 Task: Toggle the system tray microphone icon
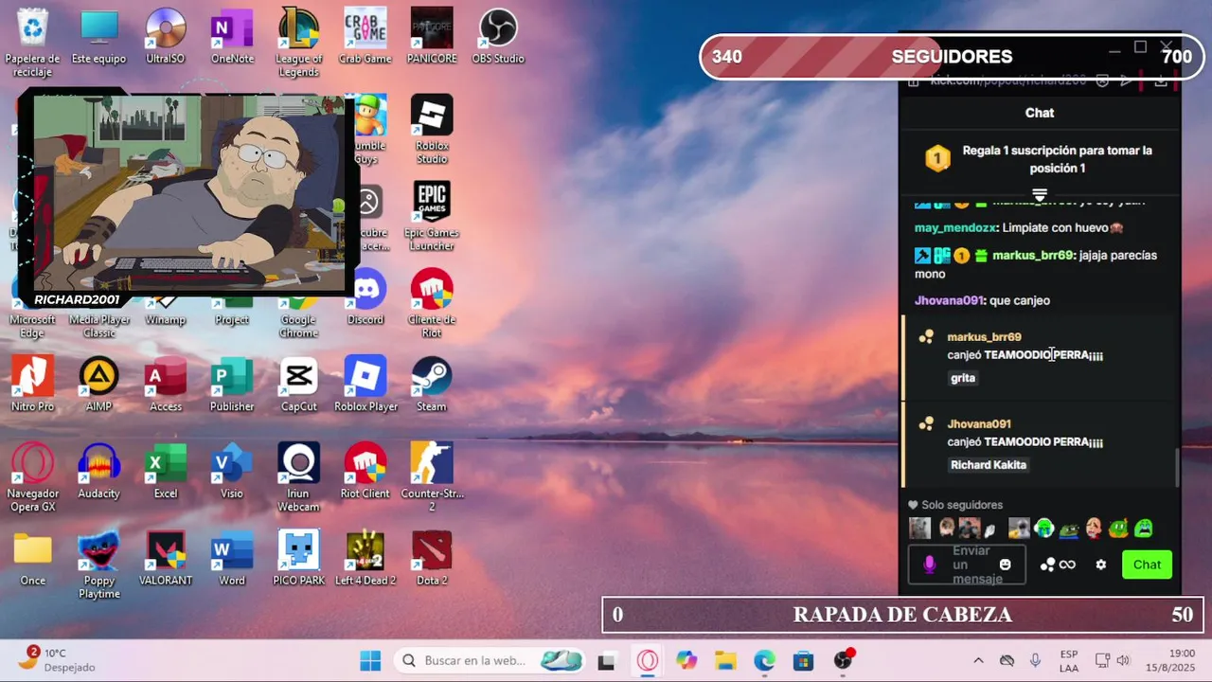tap(1035, 660)
